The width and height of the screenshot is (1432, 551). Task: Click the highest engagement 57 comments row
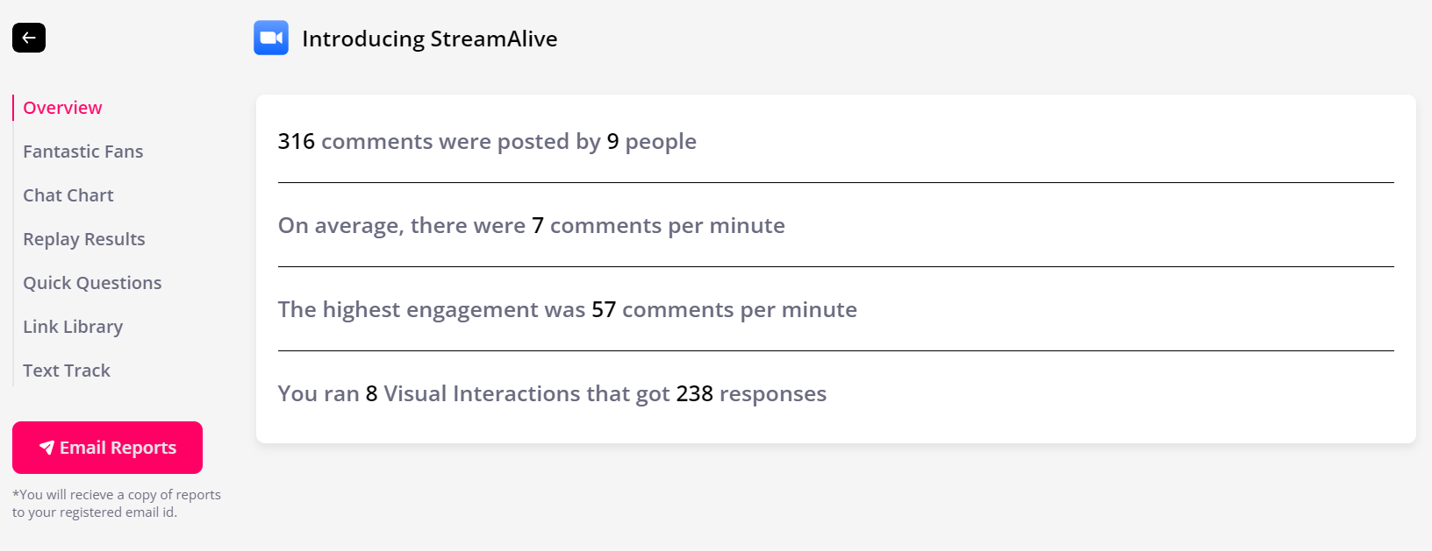[x=835, y=309]
